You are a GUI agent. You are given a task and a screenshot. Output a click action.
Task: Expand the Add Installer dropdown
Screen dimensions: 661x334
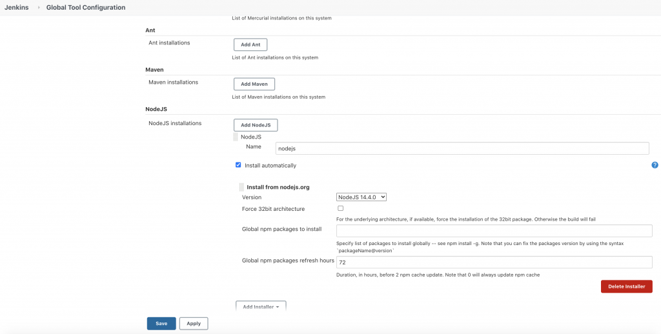(x=261, y=307)
